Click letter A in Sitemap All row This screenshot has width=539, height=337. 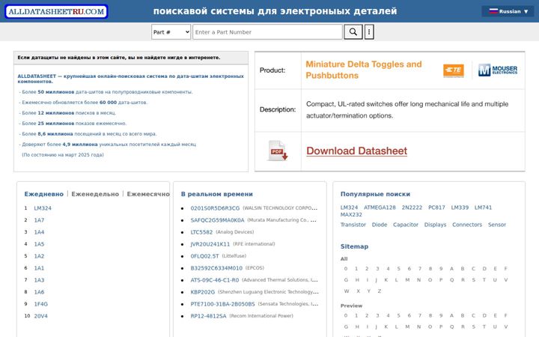451,269
